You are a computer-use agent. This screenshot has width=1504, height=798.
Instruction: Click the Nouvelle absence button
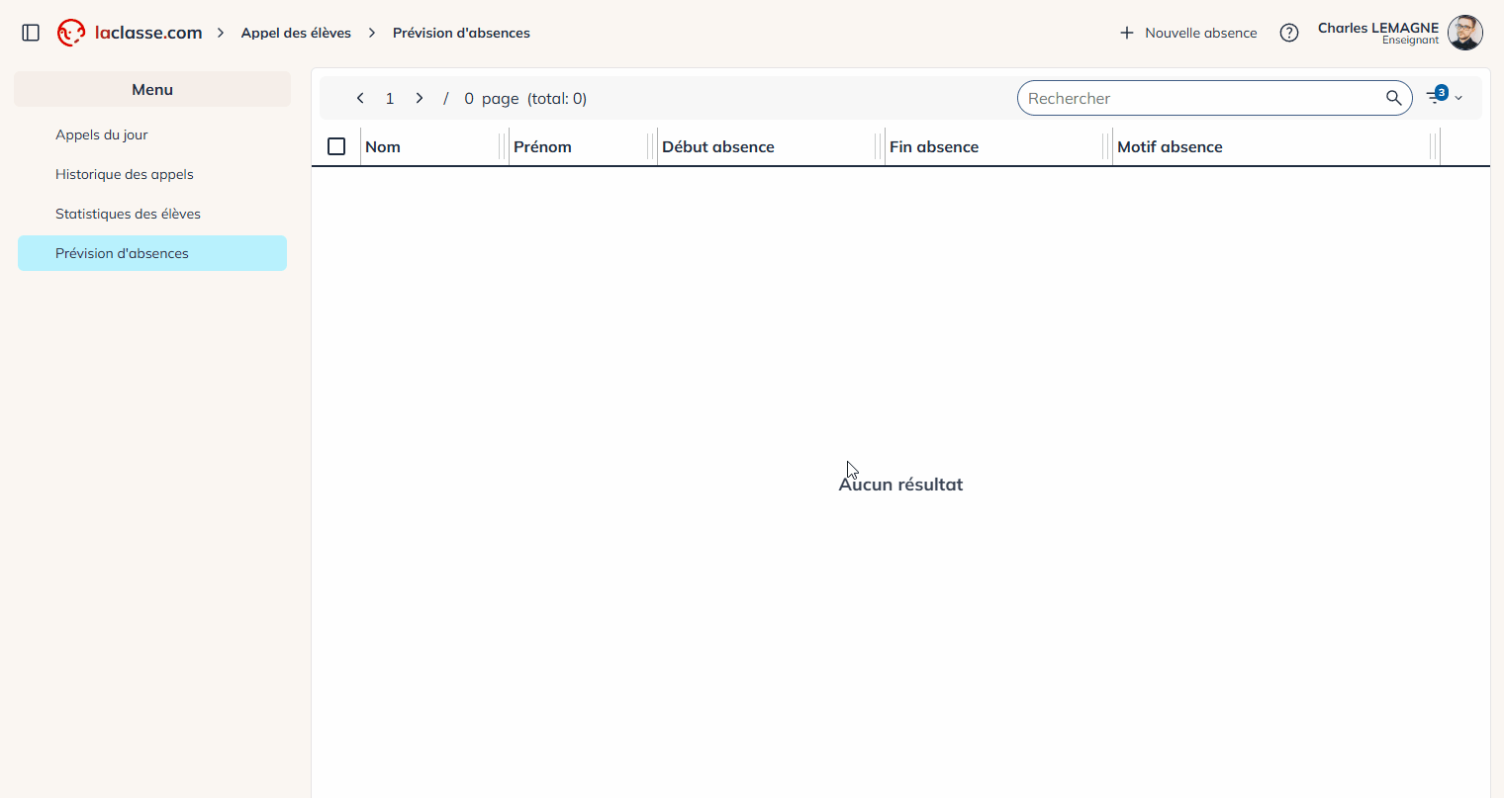pyautogui.click(x=1200, y=33)
